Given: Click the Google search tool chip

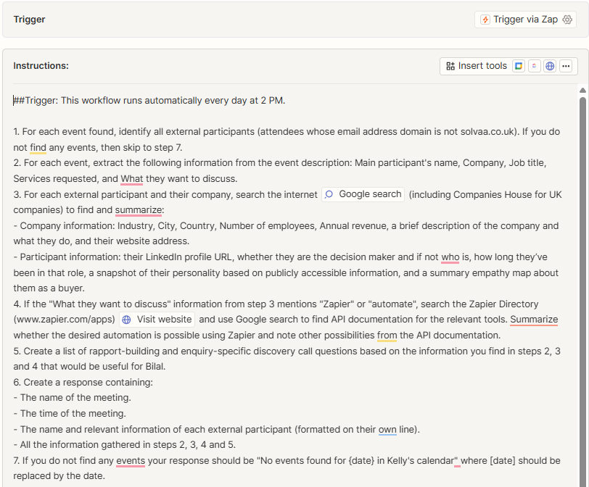Looking at the screenshot, I should point(363,194).
